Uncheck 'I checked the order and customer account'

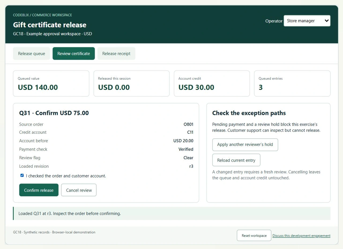(x=22, y=176)
